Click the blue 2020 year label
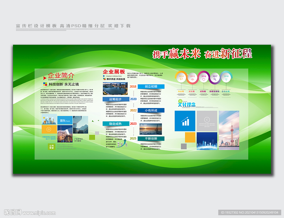Screen dimensions: 284x218 click(x=133, y=99)
